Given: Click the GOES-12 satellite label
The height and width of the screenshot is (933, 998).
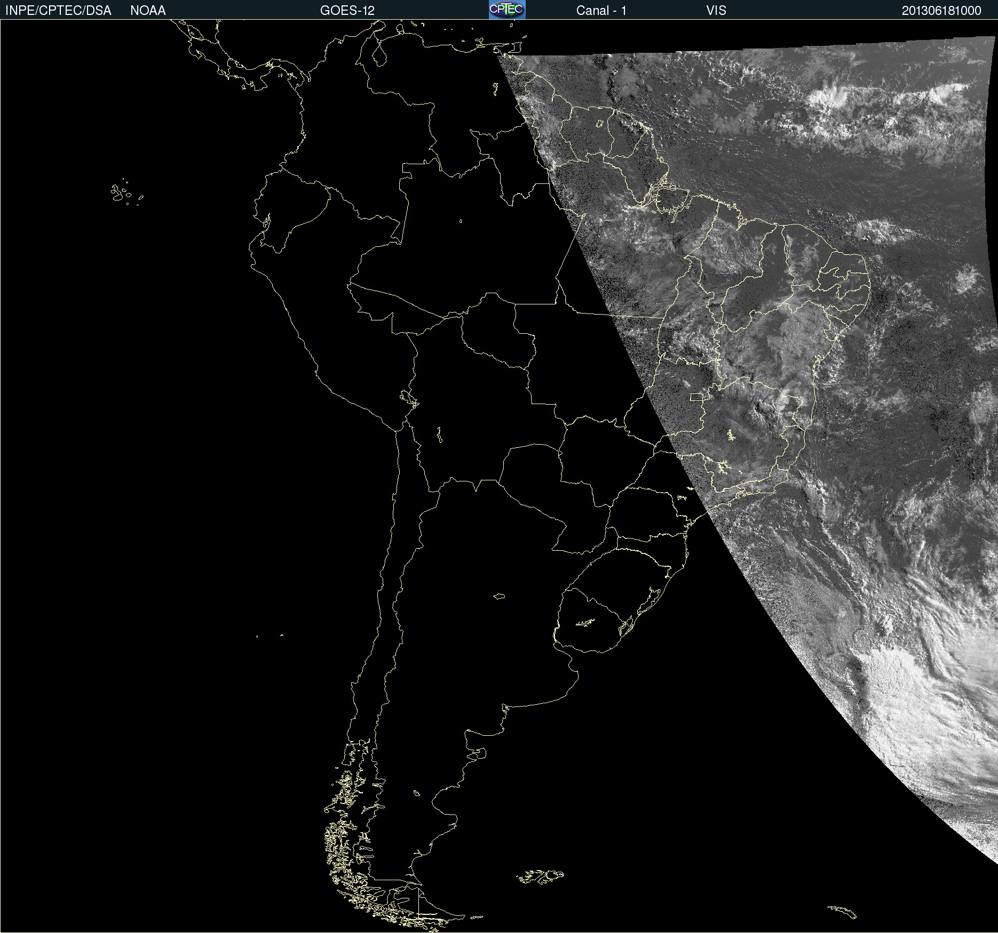Looking at the screenshot, I should click(x=347, y=11).
